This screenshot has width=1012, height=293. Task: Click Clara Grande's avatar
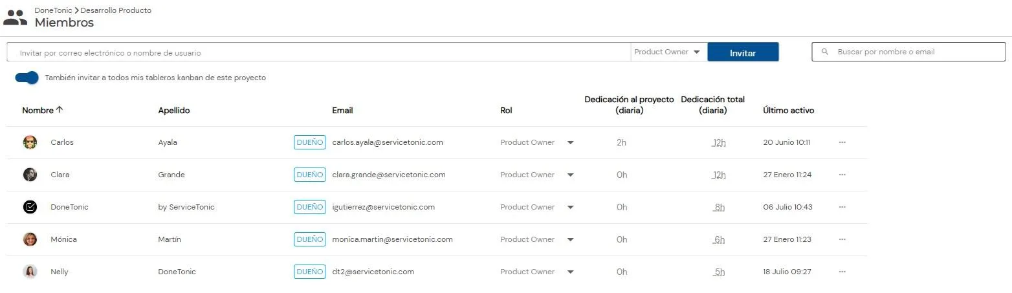pos(30,175)
